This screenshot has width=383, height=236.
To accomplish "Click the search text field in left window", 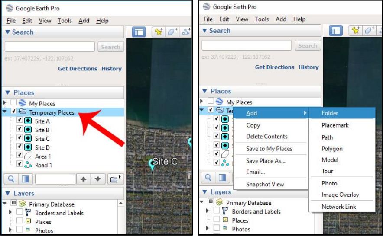I will point(49,47).
